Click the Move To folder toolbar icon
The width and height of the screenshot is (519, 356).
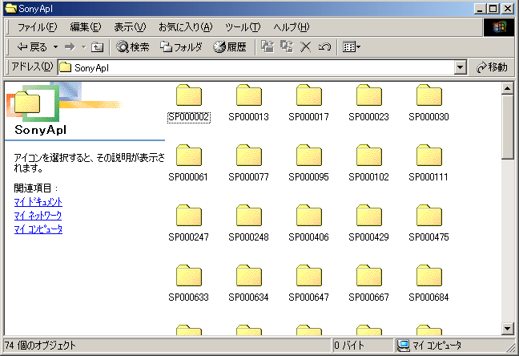pyautogui.click(x=268, y=47)
